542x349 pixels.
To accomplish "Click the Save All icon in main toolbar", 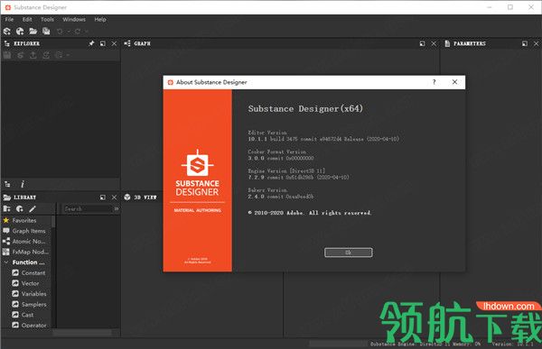I will click(x=46, y=32).
